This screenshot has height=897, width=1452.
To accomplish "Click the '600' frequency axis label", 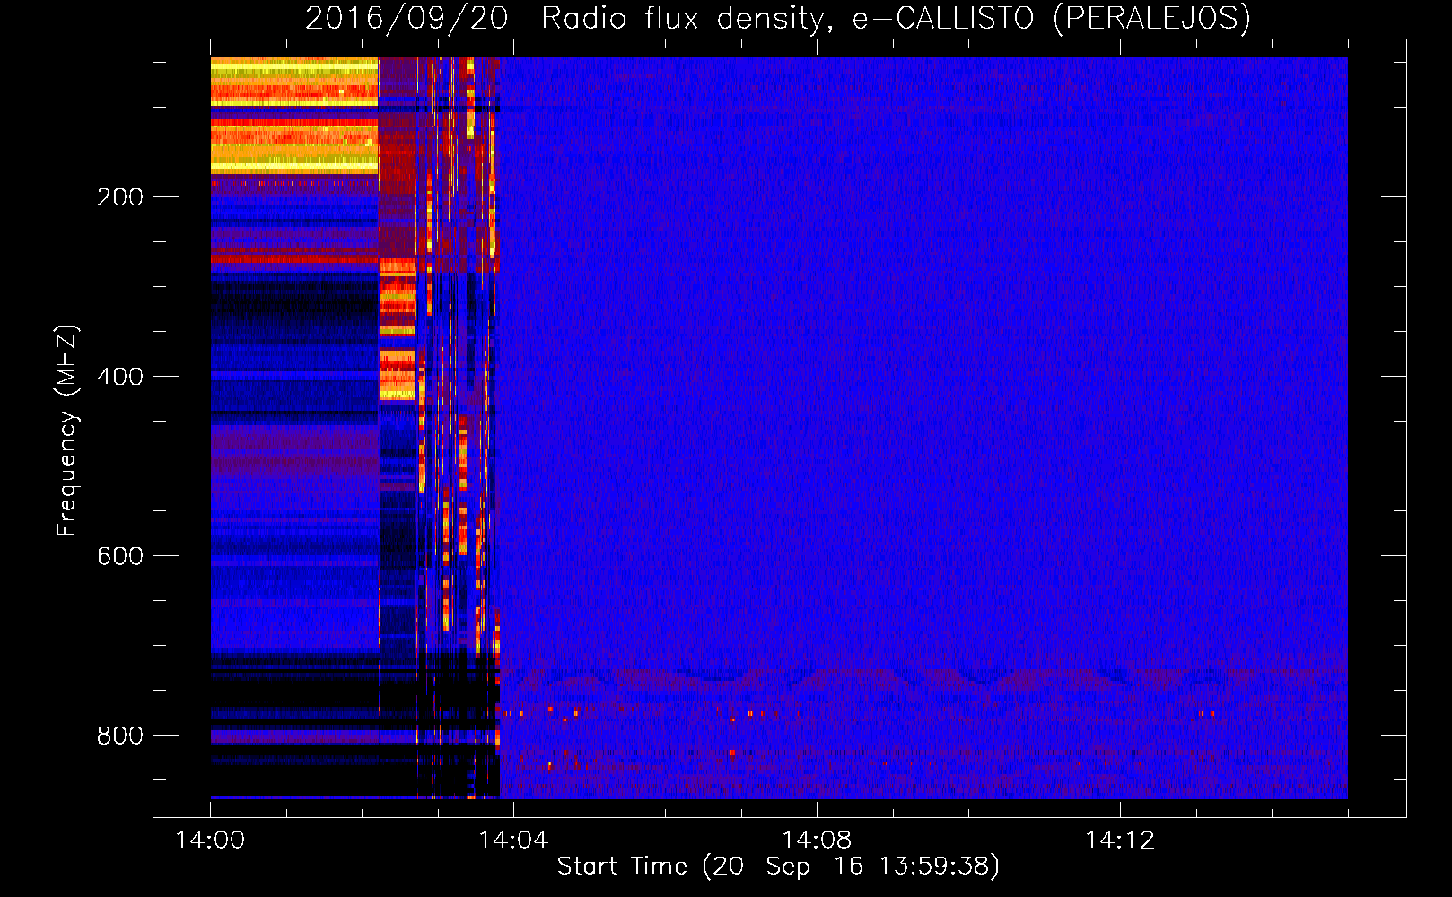I will [x=120, y=556].
